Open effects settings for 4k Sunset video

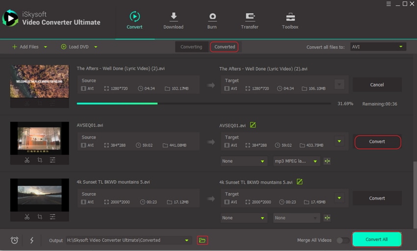[x=52, y=217]
